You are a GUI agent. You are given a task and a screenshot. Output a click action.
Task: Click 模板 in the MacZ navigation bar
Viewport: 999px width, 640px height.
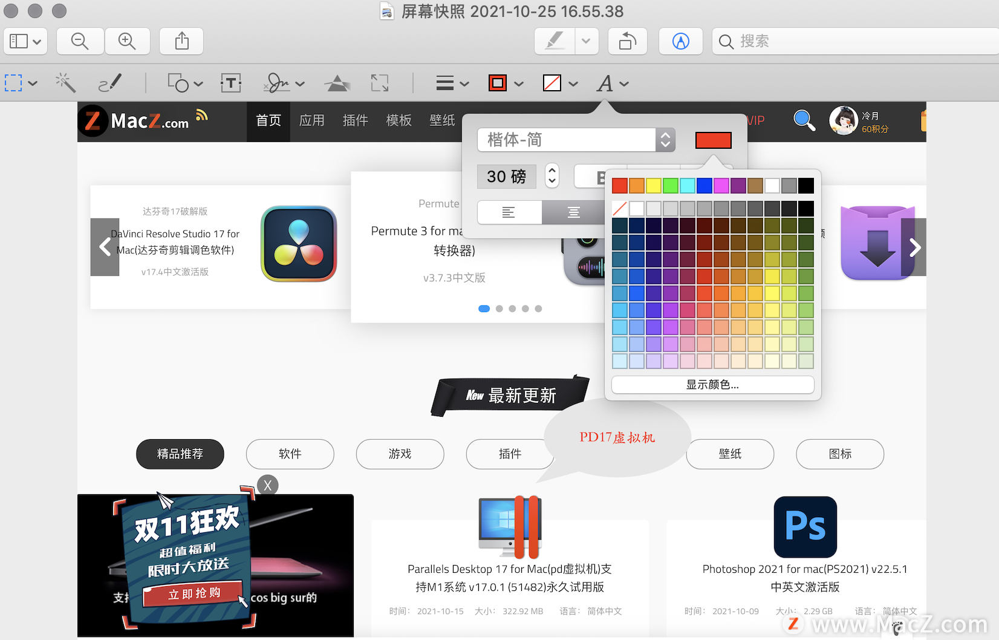click(x=399, y=121)
